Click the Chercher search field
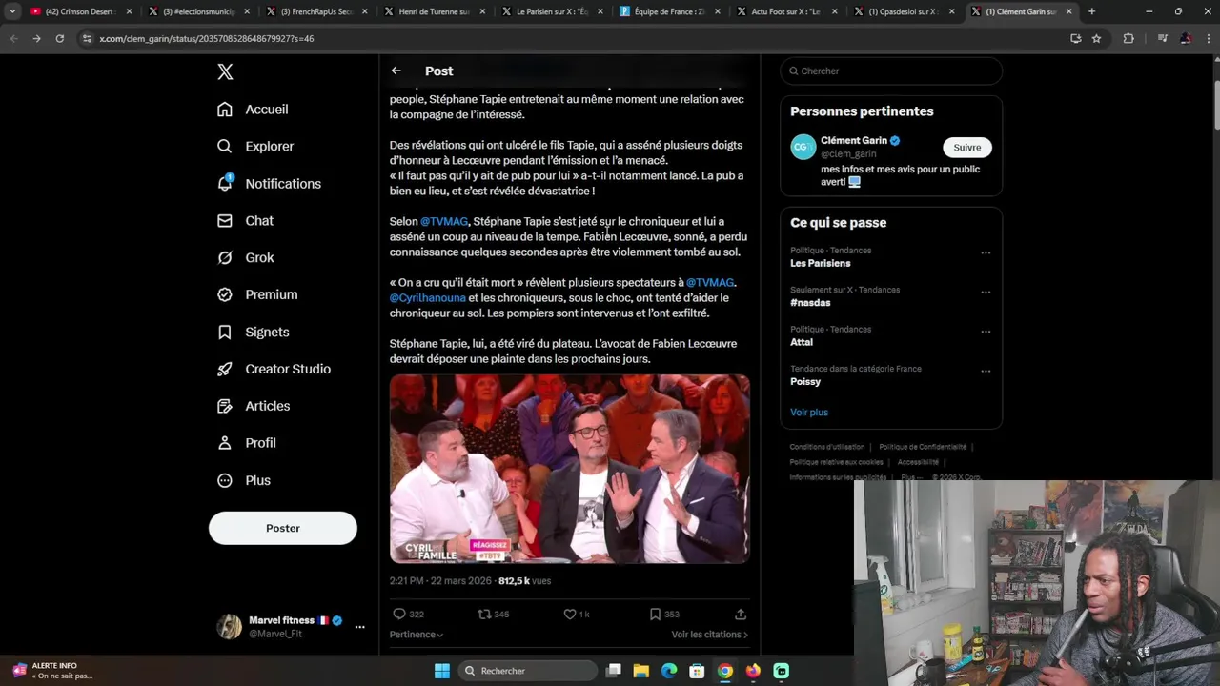The image size is (1220, 686). coord(891,71)
